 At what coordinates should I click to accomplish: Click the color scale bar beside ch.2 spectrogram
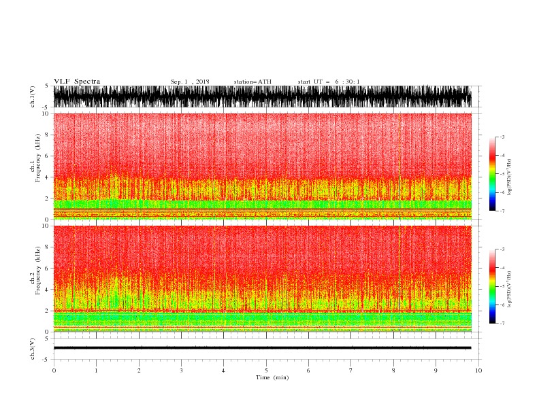point(493,286)
